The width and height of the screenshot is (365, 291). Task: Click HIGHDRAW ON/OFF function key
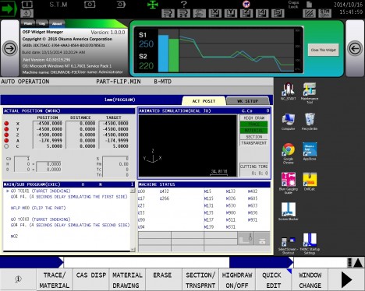237,279
